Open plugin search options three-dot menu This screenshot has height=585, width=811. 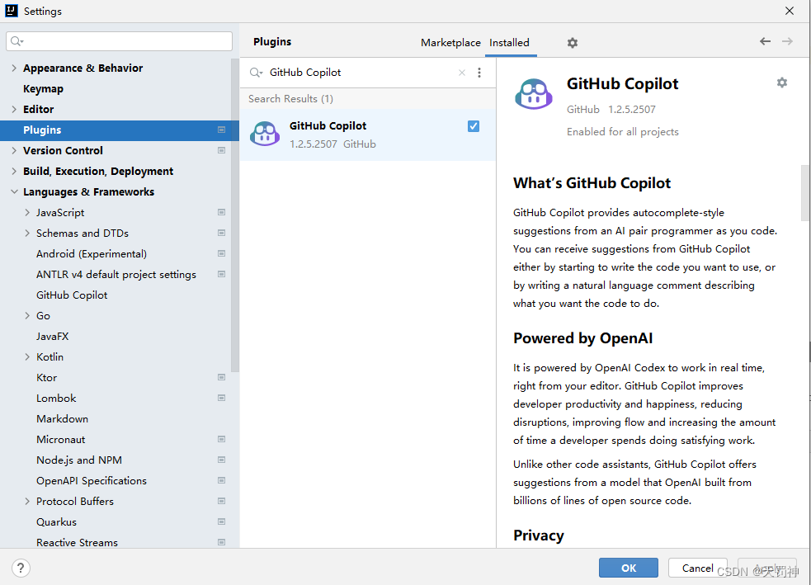click(479, 73)
